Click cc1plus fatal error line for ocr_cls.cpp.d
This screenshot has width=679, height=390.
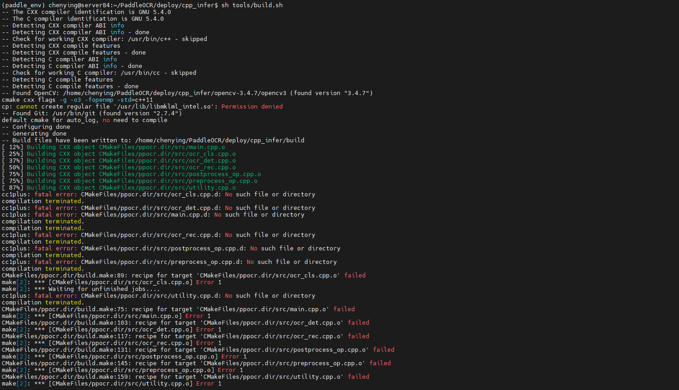(158, 194)
